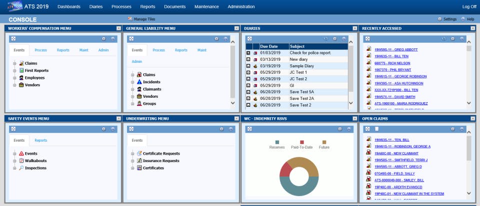Expand Incidents tree node
This screenshot has width=480, height=206.
pos(132,82)
